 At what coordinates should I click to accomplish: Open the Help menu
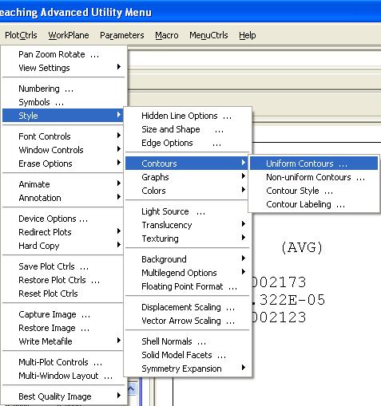[x=248, y=35]
